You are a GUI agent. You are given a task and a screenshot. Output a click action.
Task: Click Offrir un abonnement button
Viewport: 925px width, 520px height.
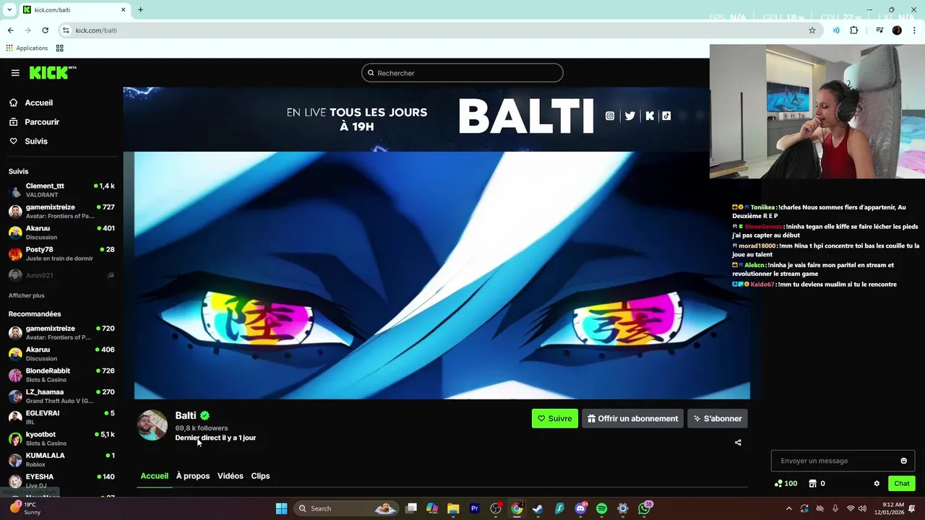633,418
